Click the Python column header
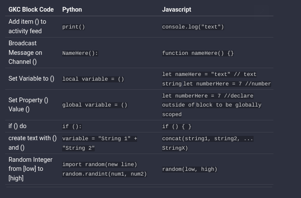301x198 pixels. coord(72,9)
